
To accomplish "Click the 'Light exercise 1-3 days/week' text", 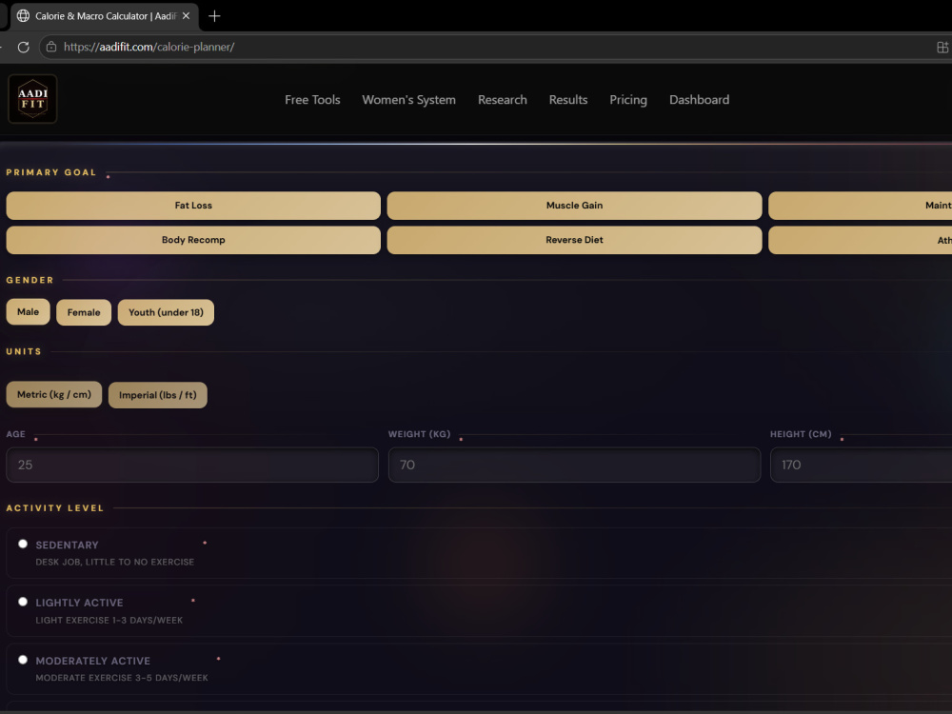I will pos(109,620).
